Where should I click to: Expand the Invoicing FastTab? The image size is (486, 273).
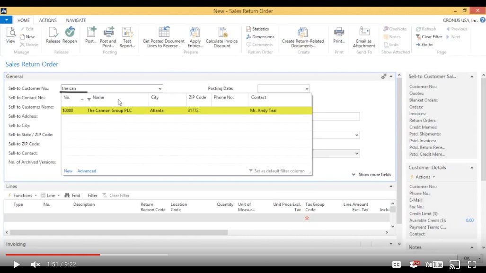pyautogui.click(x=391, y=244)
